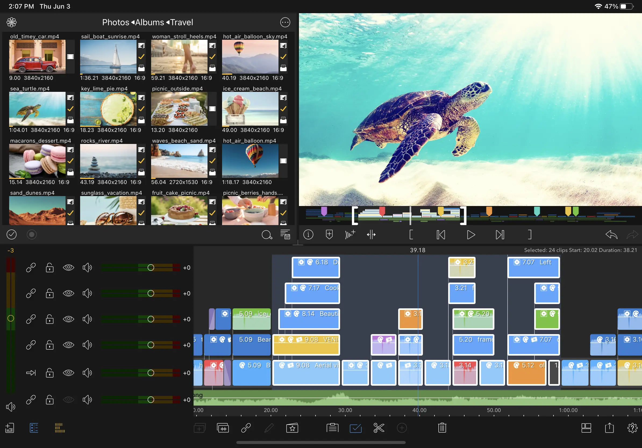Delete selected clips using the trash icon
642x448 pixels.
click(x=442, y=428)
